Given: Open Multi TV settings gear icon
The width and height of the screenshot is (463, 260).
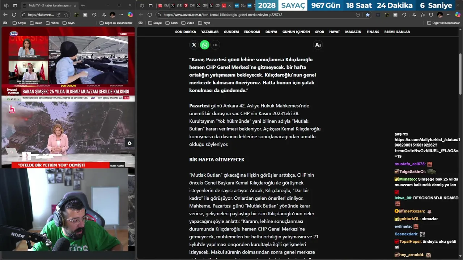Looking at the screenshot, I should point(129,143).
